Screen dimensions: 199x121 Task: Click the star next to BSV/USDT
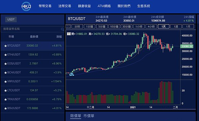[5, 108]
